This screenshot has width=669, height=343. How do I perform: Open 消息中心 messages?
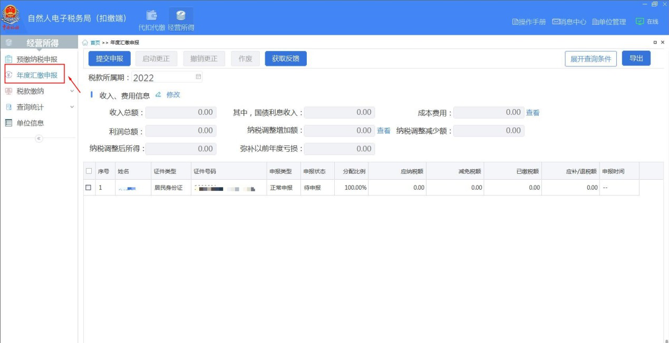[569, 22]
